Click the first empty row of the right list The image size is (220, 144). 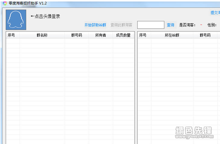tap(178, 41)
